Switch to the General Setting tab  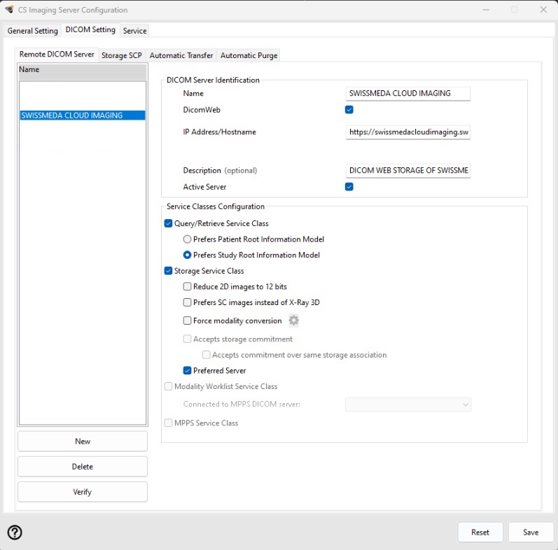[x=33, y=31]
